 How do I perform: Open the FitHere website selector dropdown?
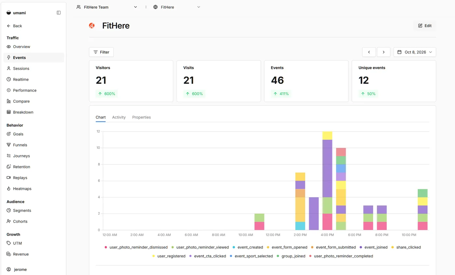(x=177, y=7)
